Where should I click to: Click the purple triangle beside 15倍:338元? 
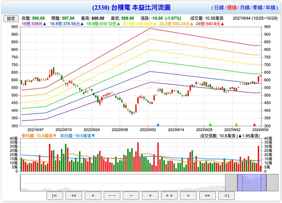[45, 24]
